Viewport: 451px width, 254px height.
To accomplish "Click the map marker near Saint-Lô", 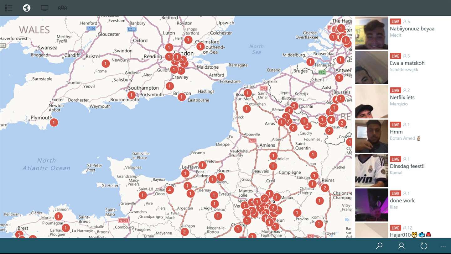I will (x=143, y=195).
